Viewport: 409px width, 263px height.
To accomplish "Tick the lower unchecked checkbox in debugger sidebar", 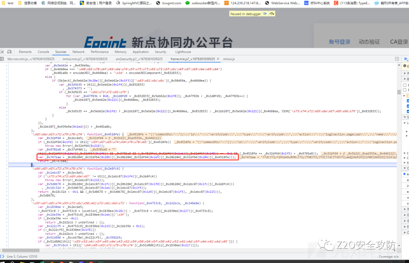I will pos(405,90).
